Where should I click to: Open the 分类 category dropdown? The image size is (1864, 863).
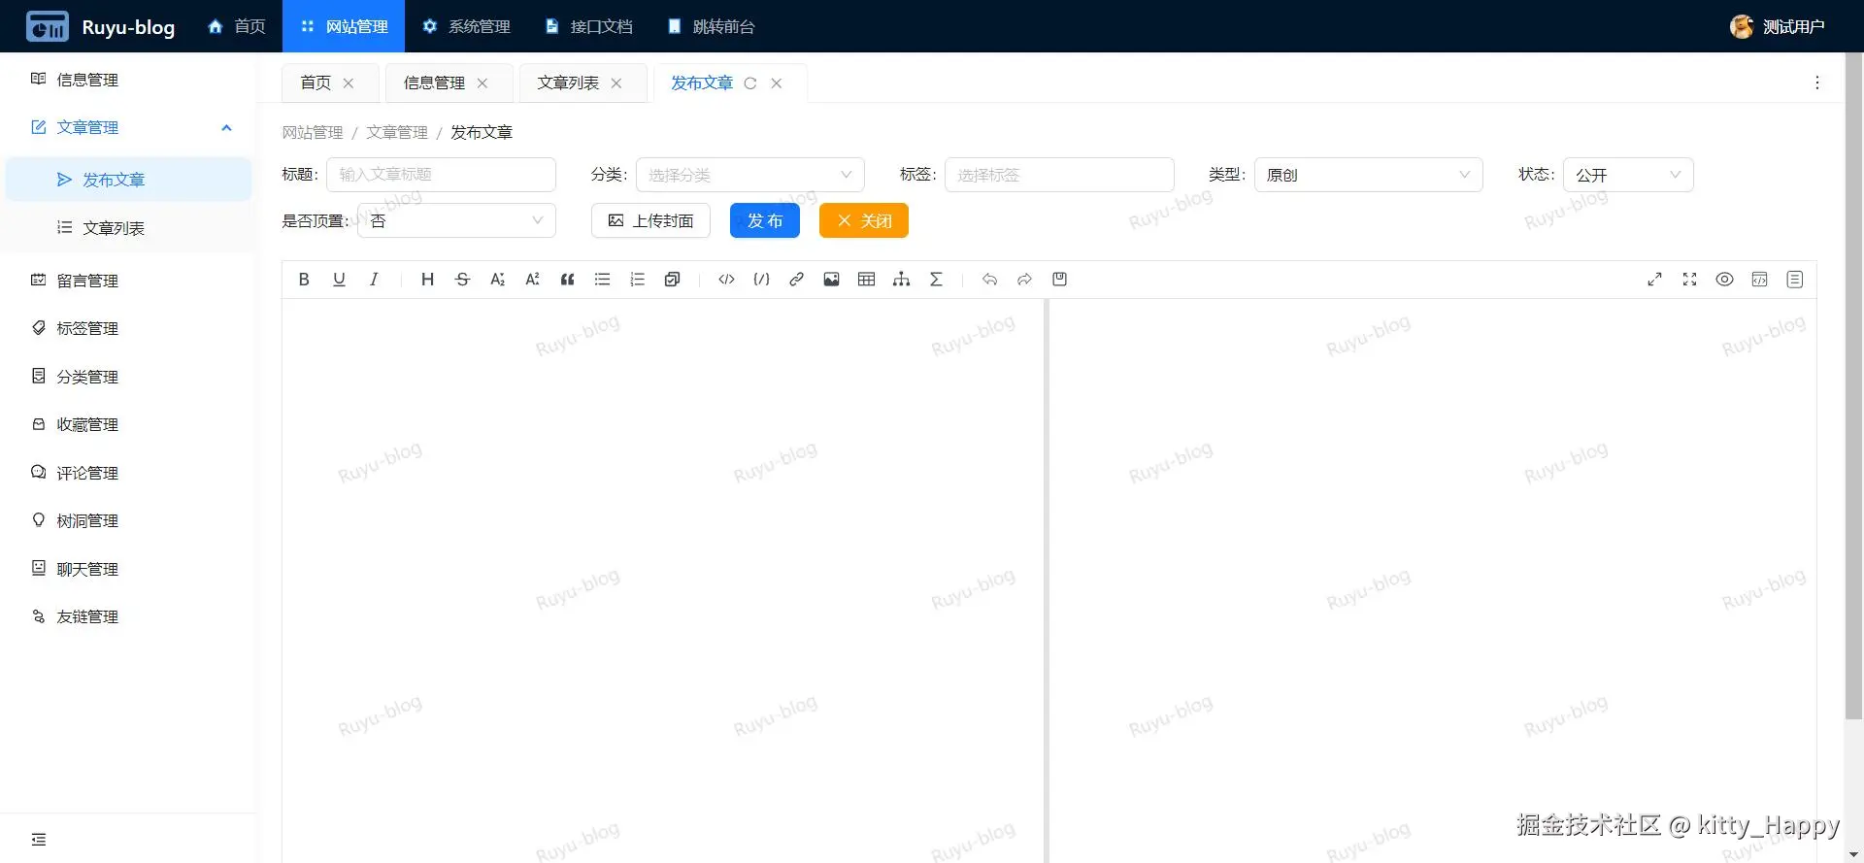[x=750, y=175]
